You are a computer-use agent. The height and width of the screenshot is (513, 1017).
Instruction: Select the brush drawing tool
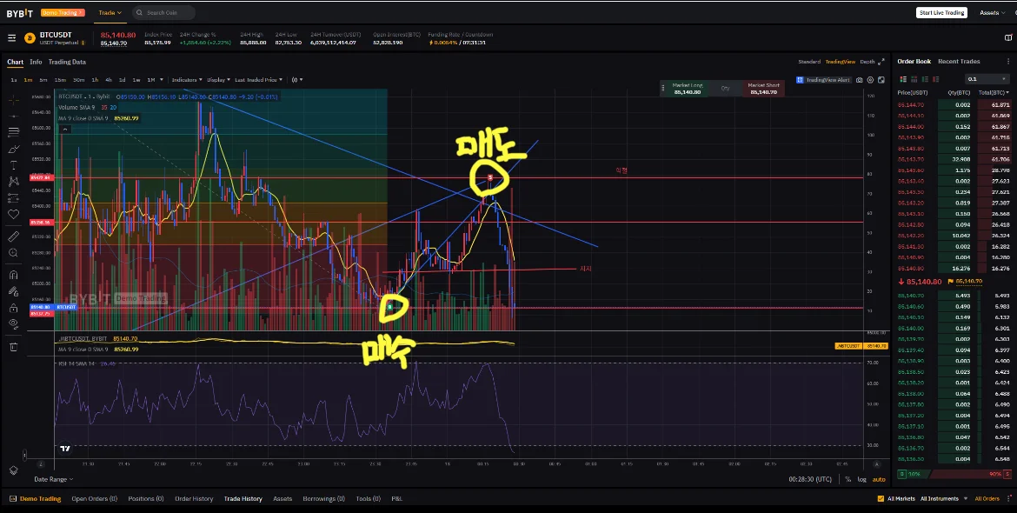tap(14, 150)
